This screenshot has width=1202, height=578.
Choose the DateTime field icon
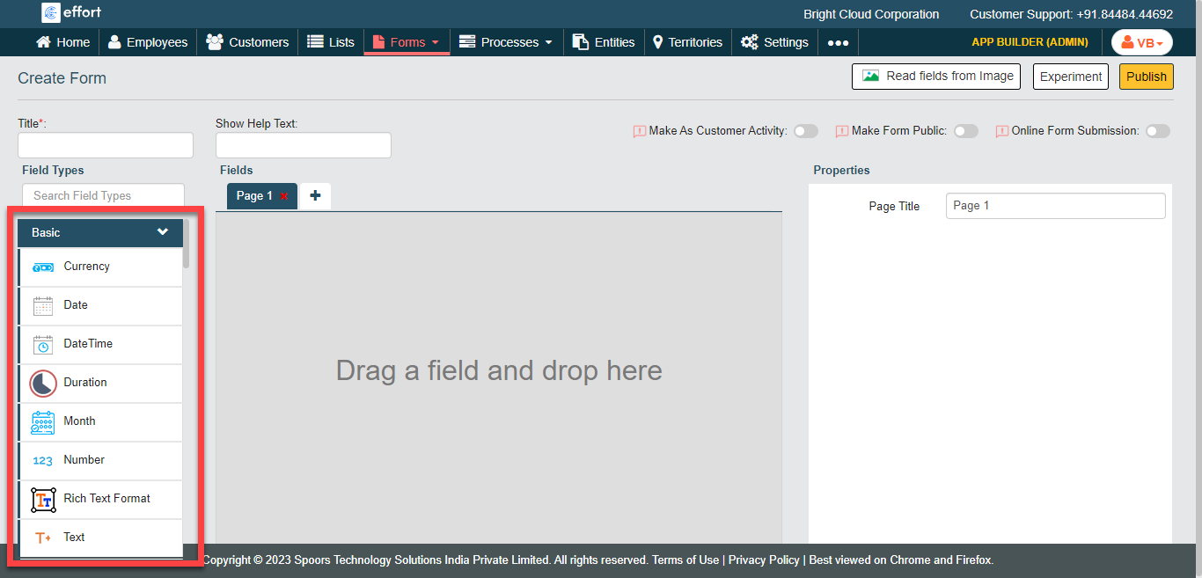click(43, 345)
